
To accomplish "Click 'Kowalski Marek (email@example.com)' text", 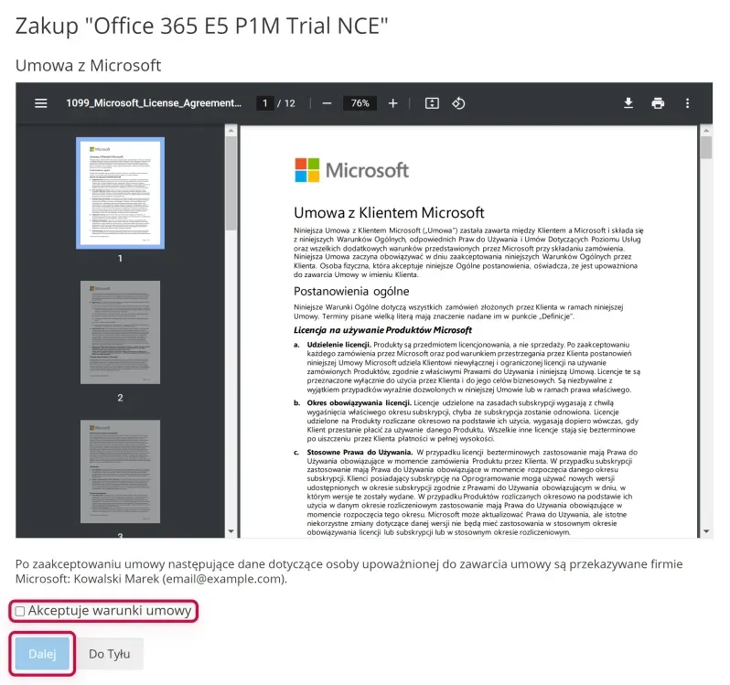I will click(179, 579).
